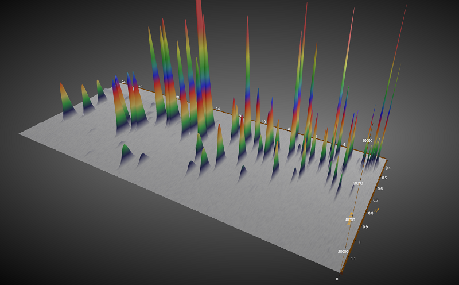Screen dimensions: 459x285
Task: Click the 24 label on back axis
Action: [123, 83]
